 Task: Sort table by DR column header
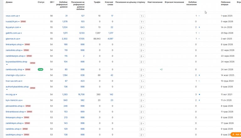click(x=52, y=2)
